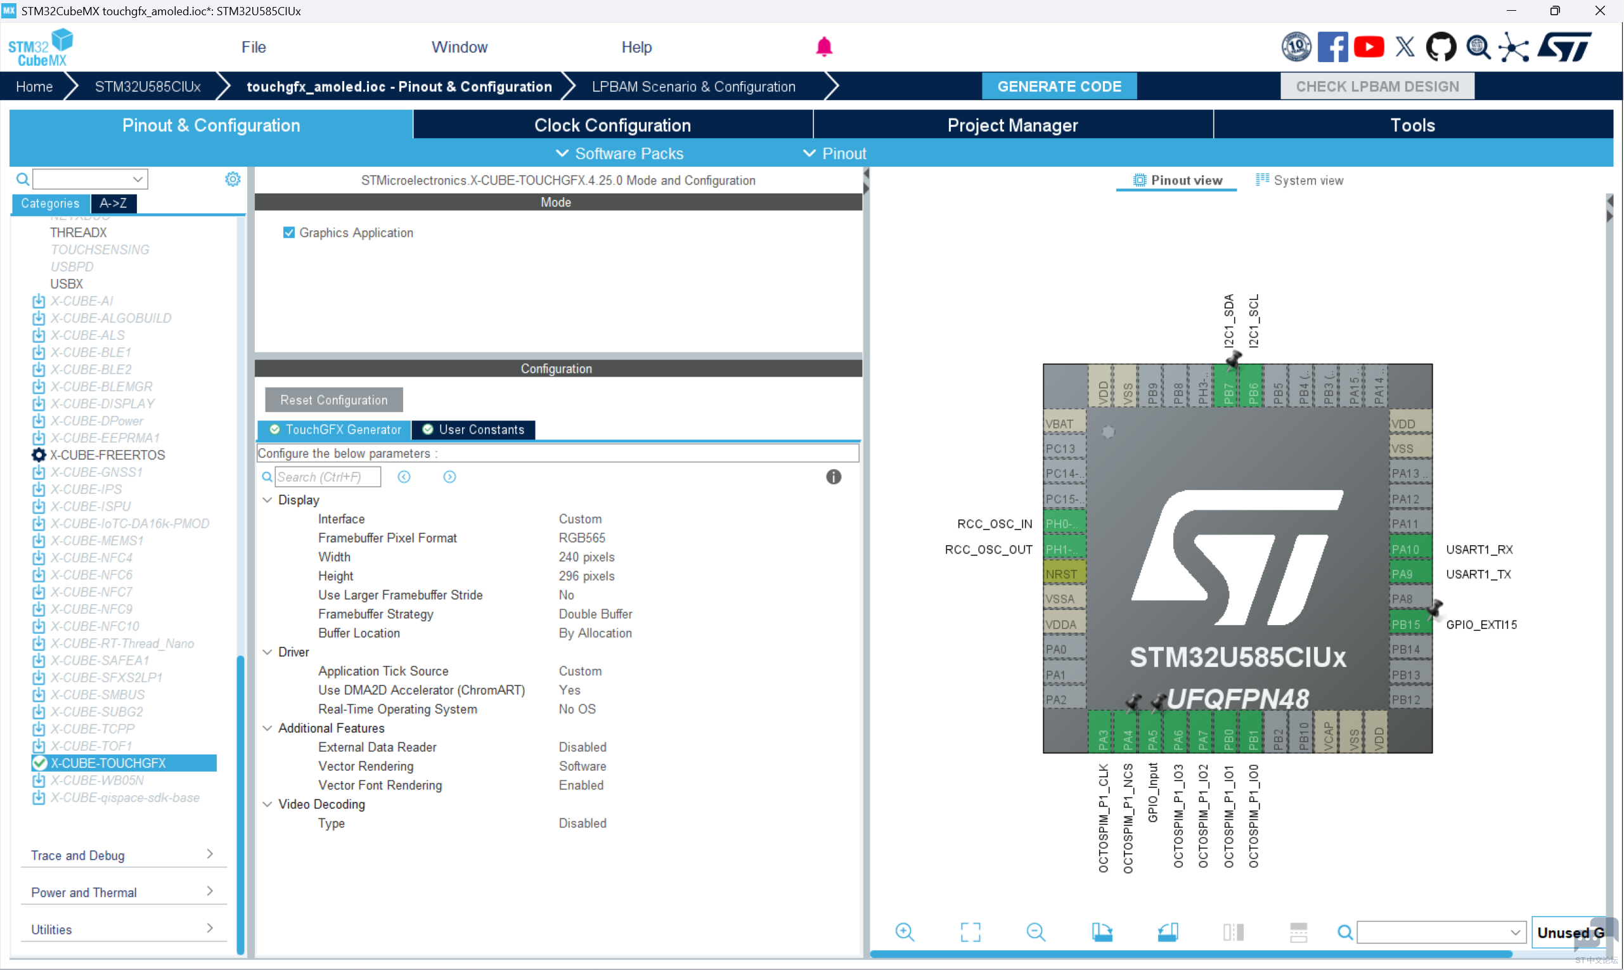The width and height of the screenshot is (1624, 970).
Task: Open the gear settings icon in categories panel
Action: (x=233, y=179)
